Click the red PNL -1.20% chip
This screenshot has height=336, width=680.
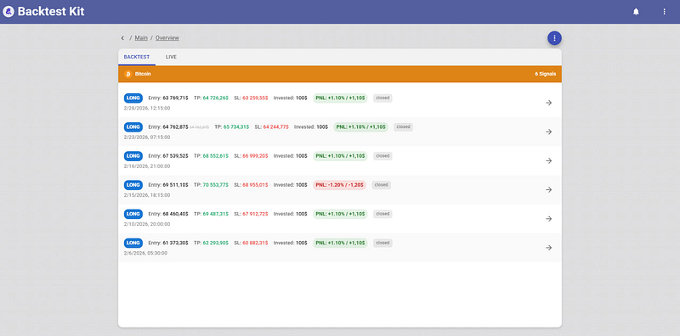click(339, 185)
